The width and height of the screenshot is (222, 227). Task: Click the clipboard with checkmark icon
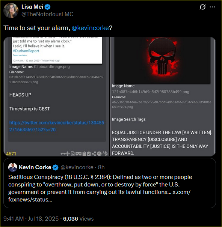(x=89, y=153)
